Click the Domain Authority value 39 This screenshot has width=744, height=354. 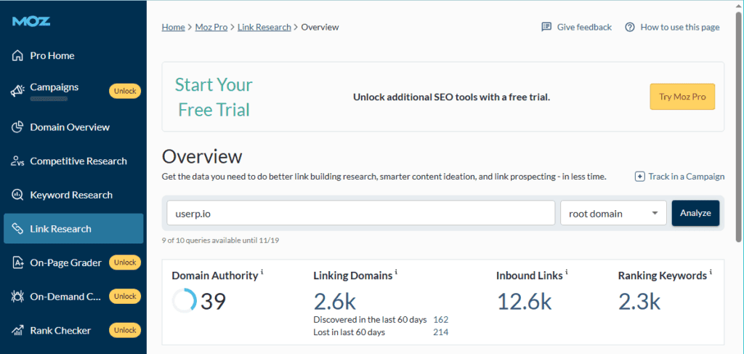click(x=213, y=301)
